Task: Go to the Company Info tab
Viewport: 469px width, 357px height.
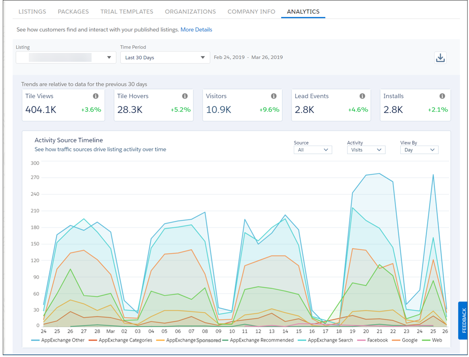Action: 251,12
